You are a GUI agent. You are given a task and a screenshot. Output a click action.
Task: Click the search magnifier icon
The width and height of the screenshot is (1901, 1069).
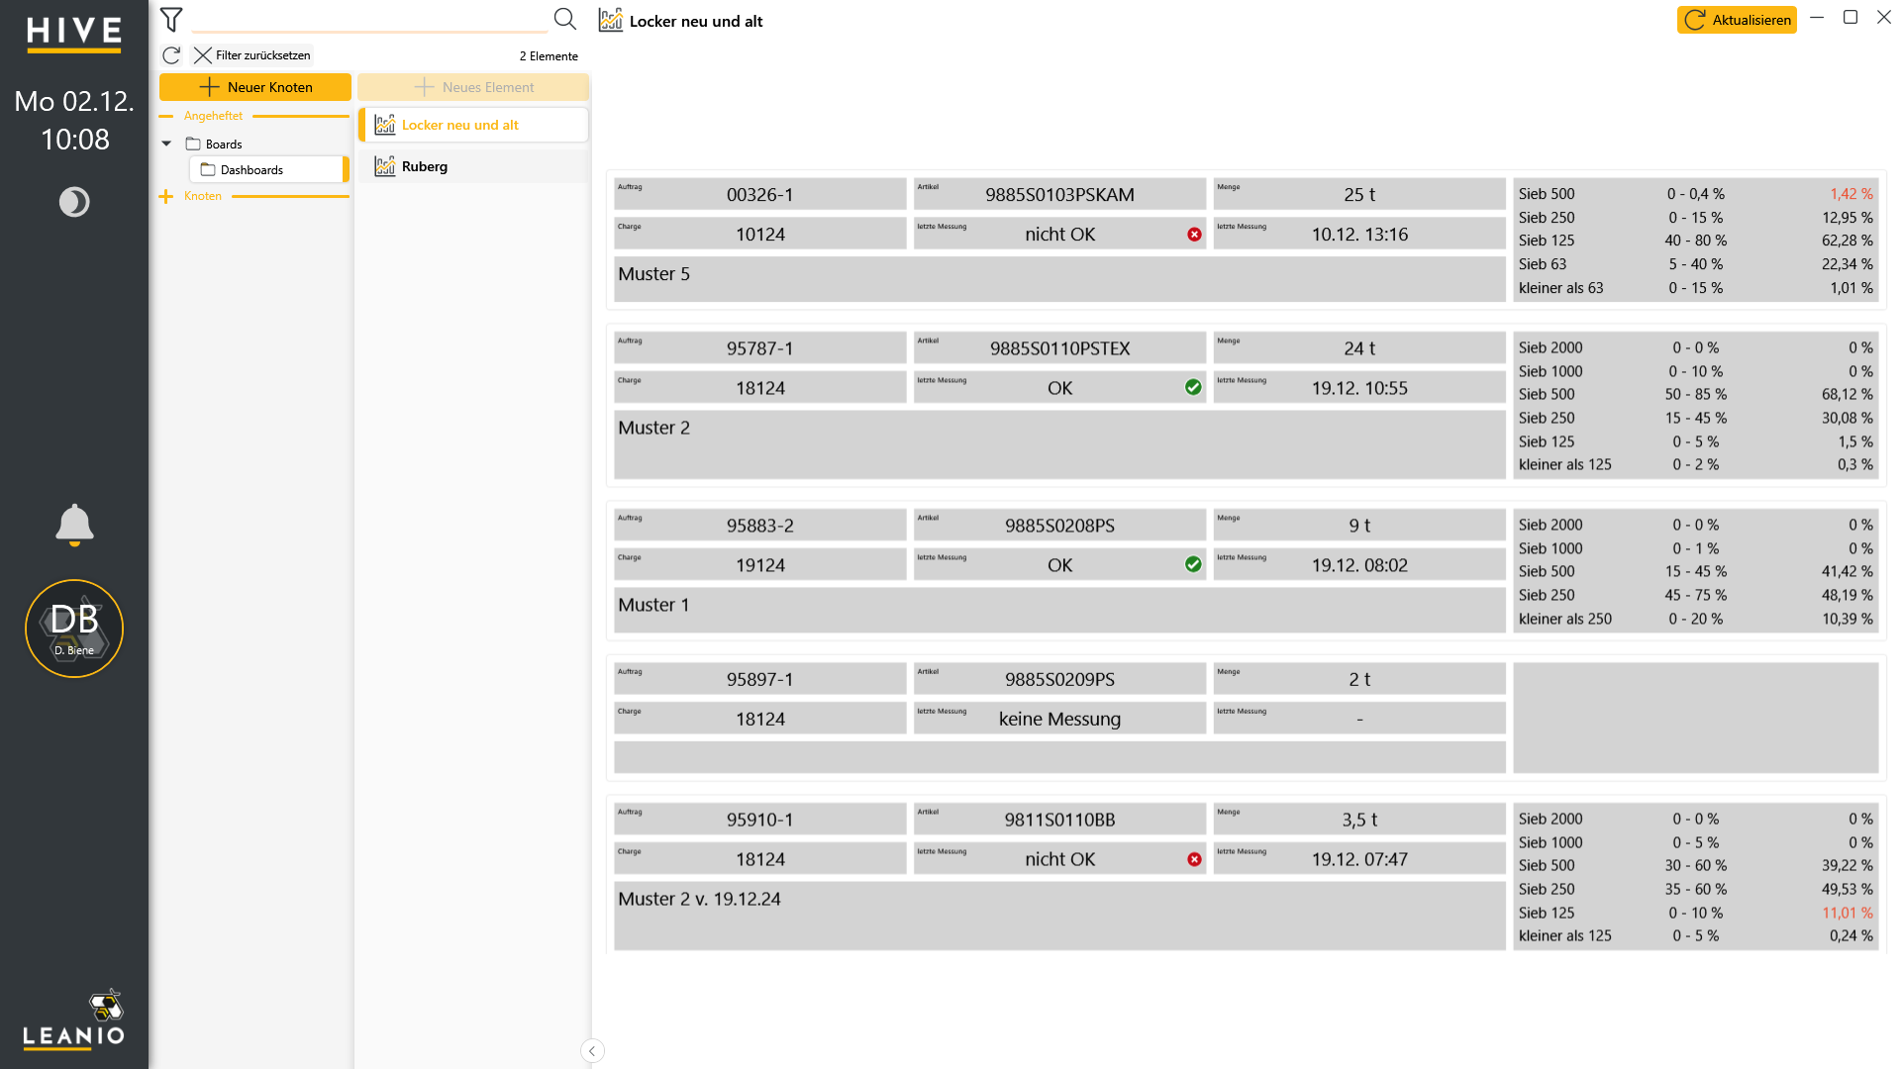(564, 19)
